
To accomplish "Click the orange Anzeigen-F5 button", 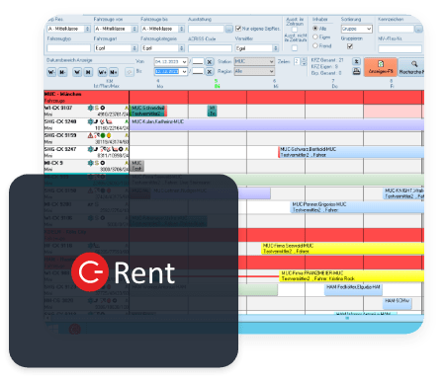I will 381,67.
